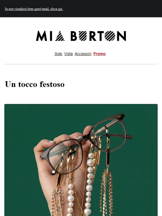162x216 pixels.
Task: Click the Mia Burton logo
Action: 81,36
